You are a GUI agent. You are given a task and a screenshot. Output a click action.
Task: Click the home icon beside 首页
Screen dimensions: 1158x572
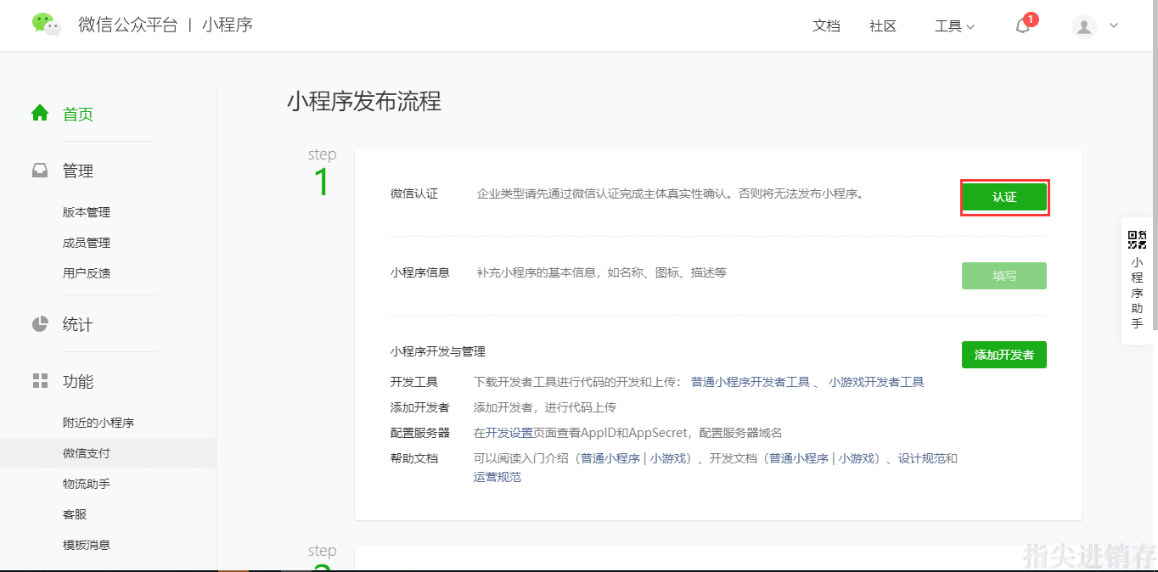(x=40, y=113)
